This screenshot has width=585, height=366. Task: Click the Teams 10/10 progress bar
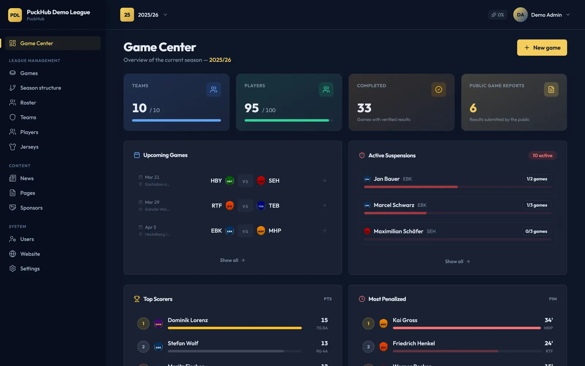tap(176, 120)
